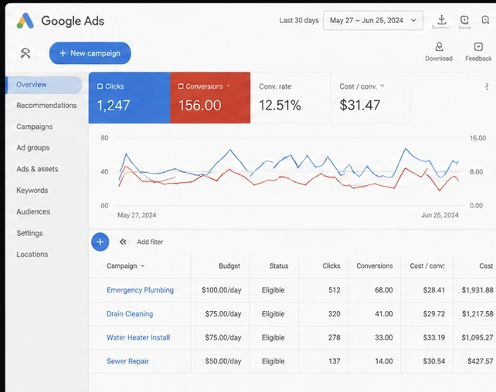496x392 pixels.
Task: Click the Cost / conv. column header
Action: point(427,266)
